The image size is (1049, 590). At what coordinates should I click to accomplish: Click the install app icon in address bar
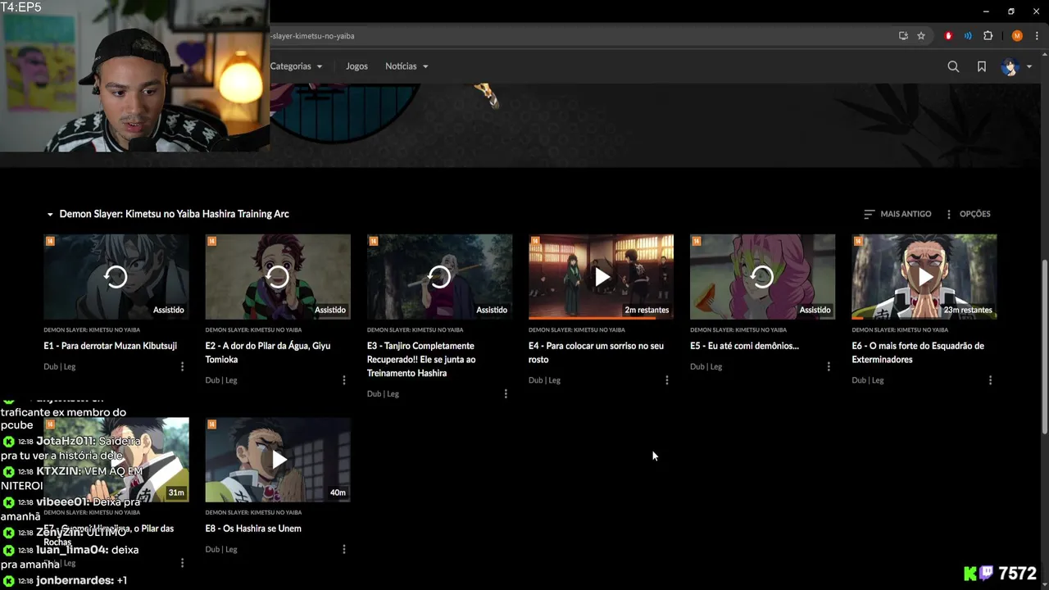(903, 36)
